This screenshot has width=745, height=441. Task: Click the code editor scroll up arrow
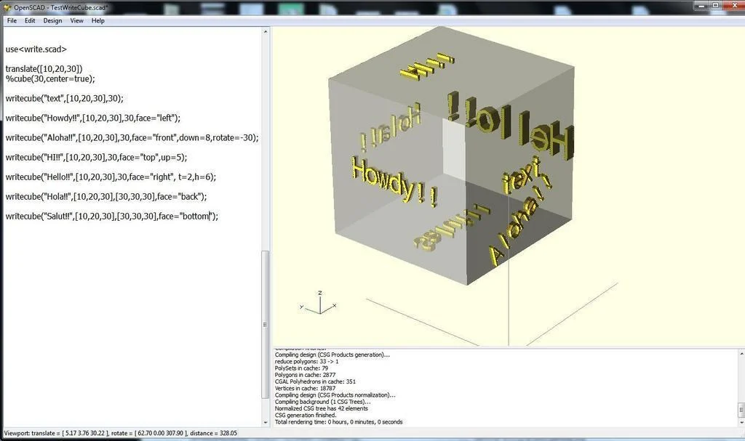[266, 31]
